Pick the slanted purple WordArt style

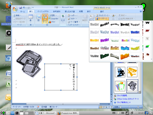(105, 40)
